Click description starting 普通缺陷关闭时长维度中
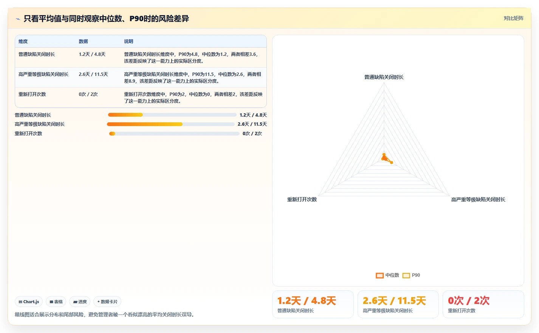 [191, 58]
